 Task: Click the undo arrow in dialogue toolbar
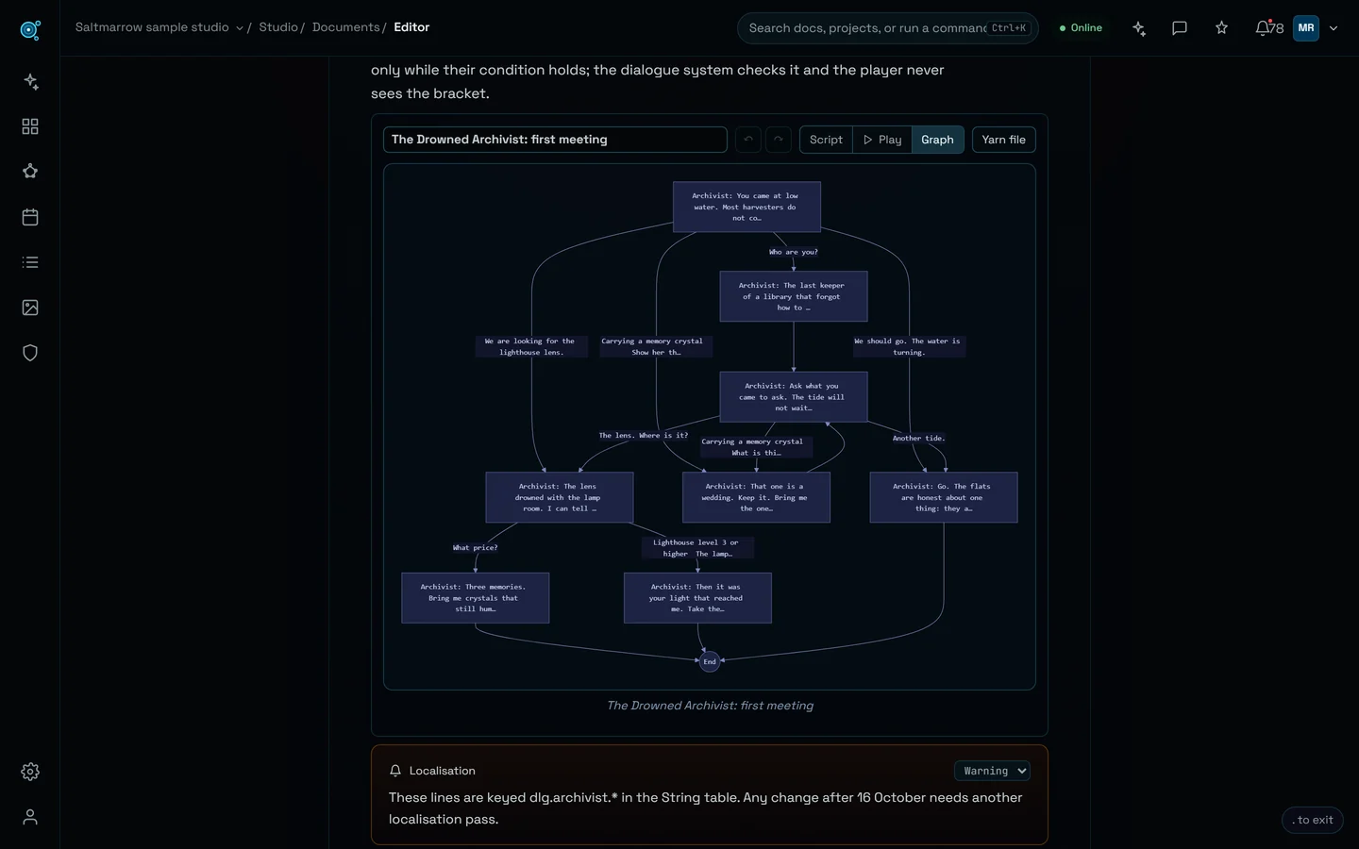[748, 140]
